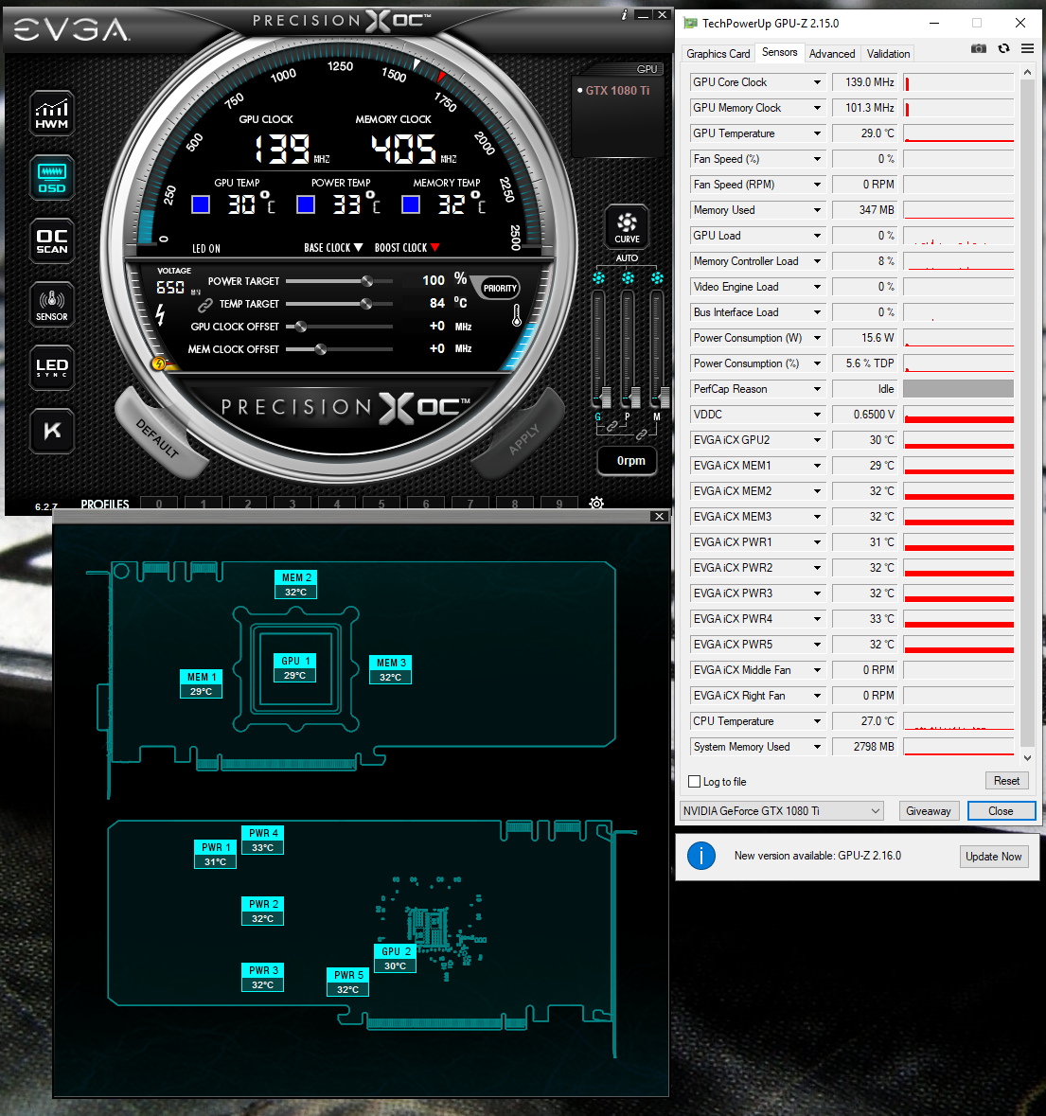
Task: Switch to Advanced tab
Action: click(832, 53)
